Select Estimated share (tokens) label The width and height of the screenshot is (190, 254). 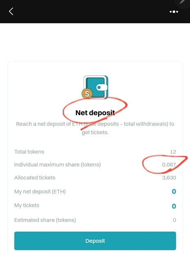pos(45,220)
